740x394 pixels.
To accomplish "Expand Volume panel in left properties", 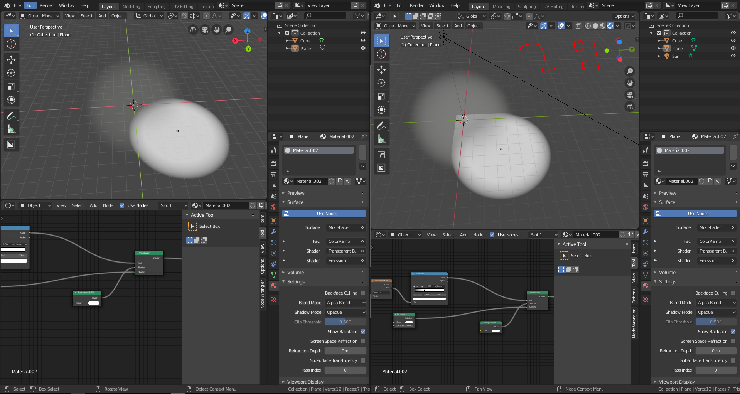I will pos(295,273).
